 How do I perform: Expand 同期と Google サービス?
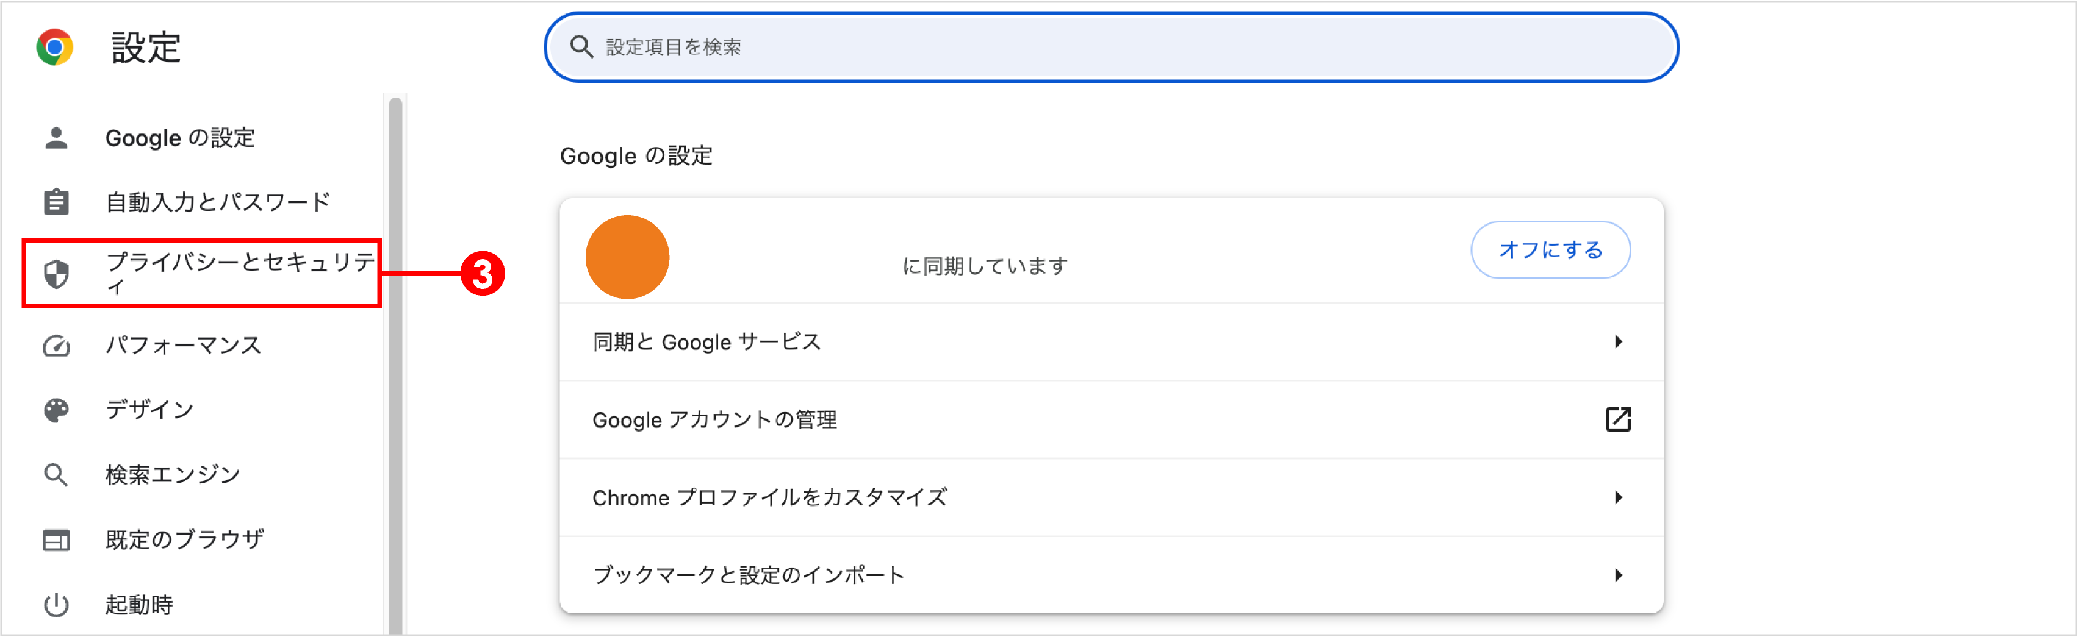pos(1619,341)
